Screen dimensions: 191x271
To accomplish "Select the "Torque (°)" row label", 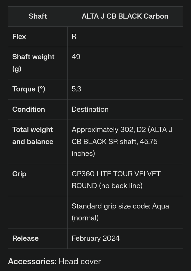I will pos(29,89).
